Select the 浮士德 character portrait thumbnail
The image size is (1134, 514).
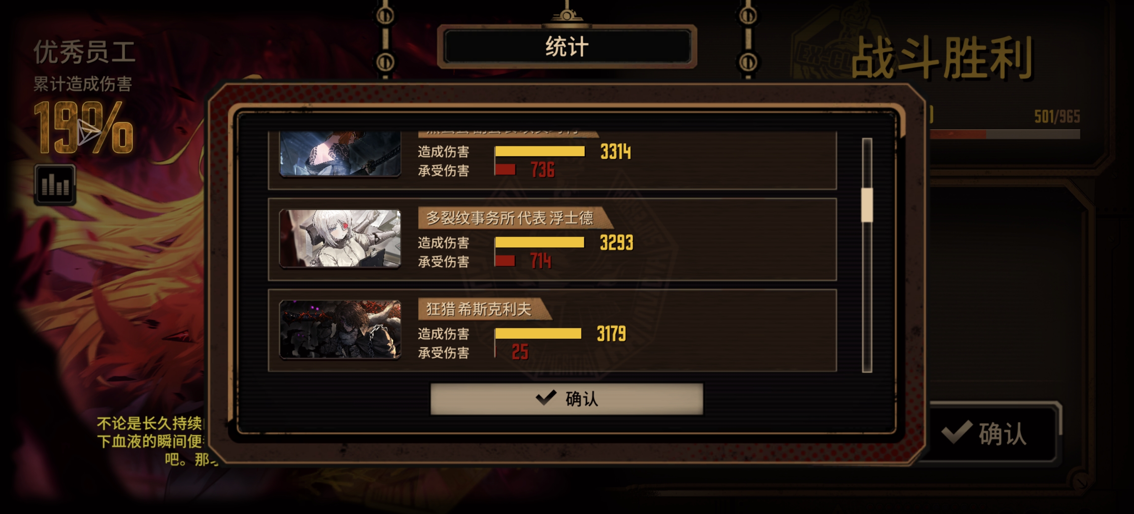click(x=340, y=238)
